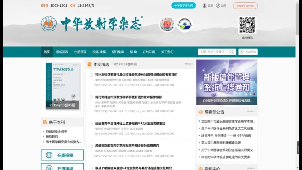Click the 《中华放射学杂志》启用新版远程稿 banner caption

click(x=227, y=101)
